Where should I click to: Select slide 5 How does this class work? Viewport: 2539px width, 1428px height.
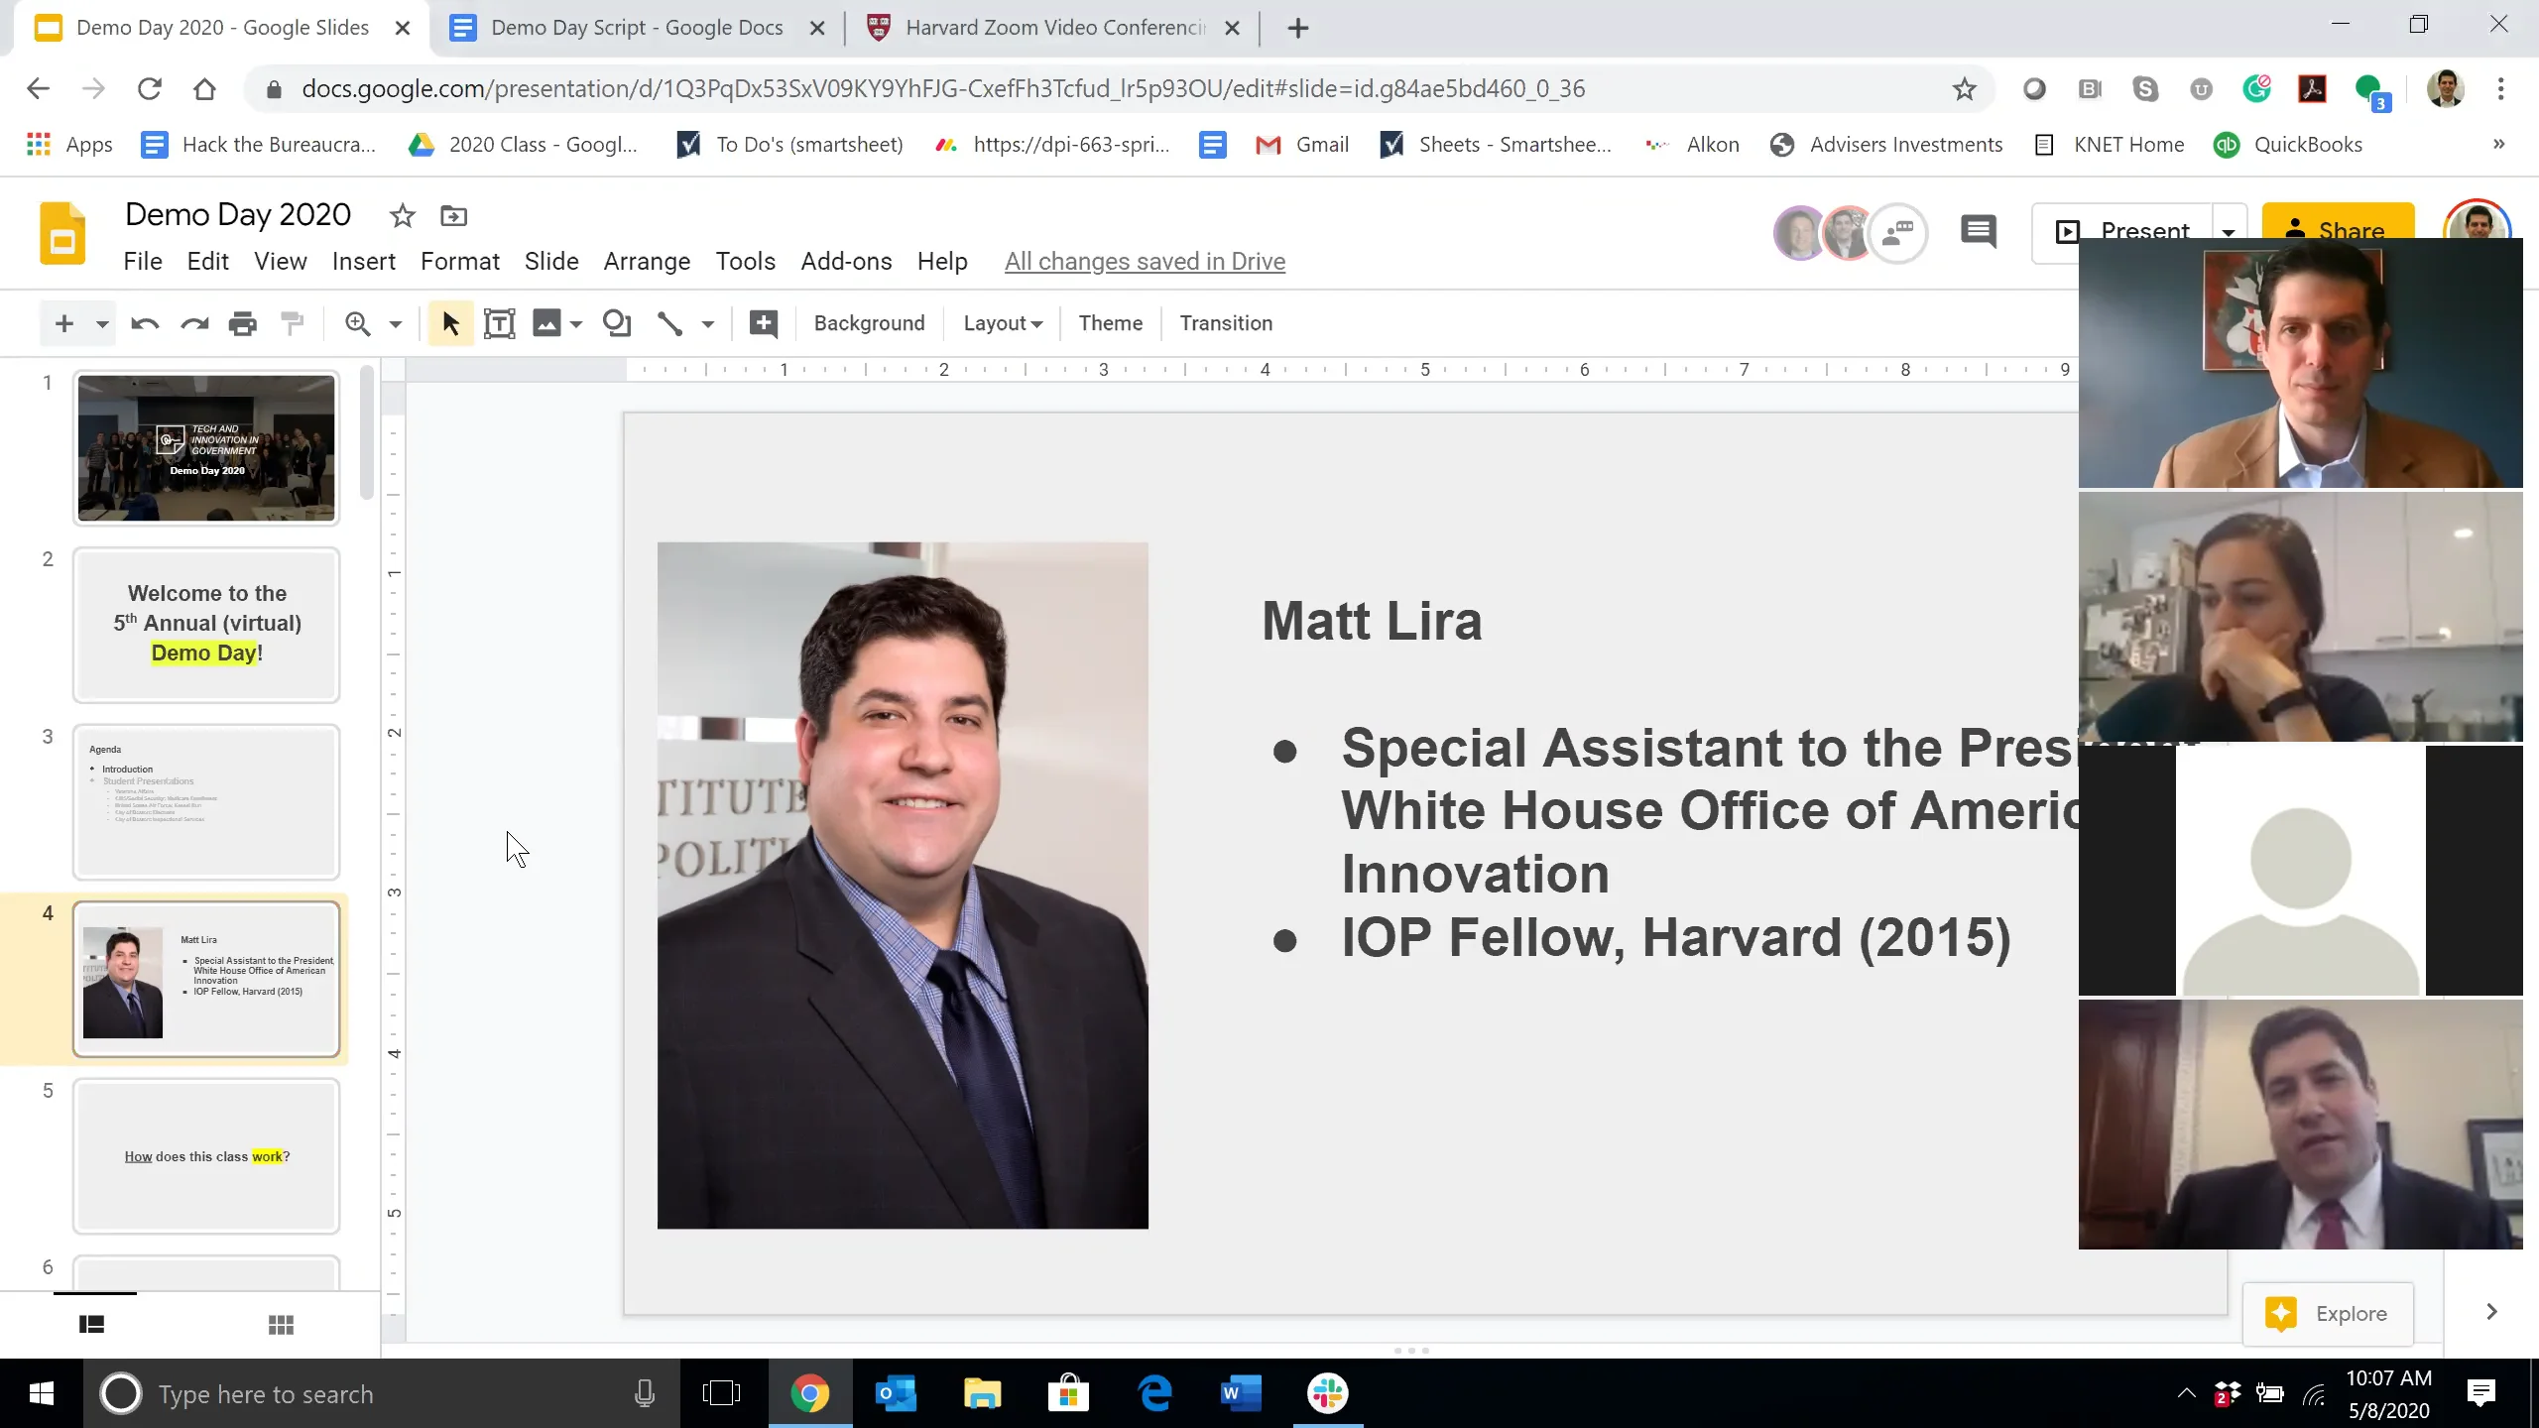point(206,1155)
